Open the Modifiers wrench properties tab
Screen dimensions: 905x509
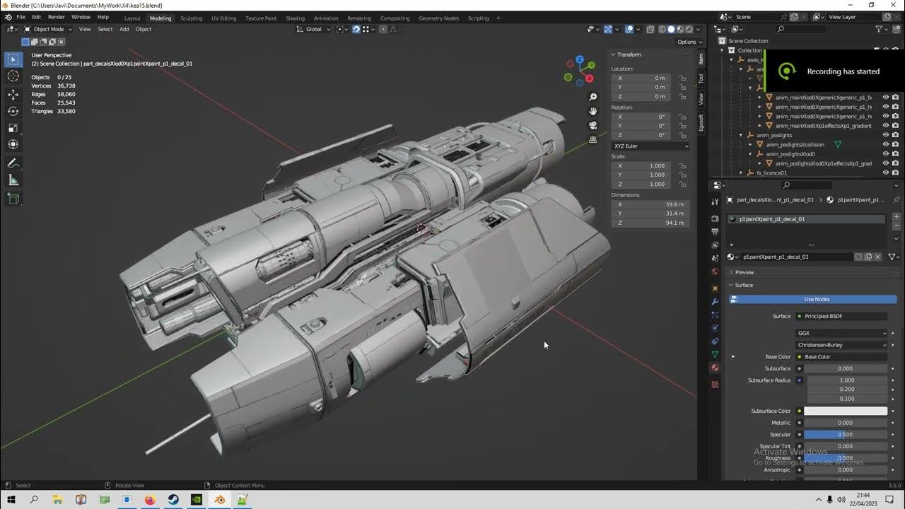click(715, 302)
